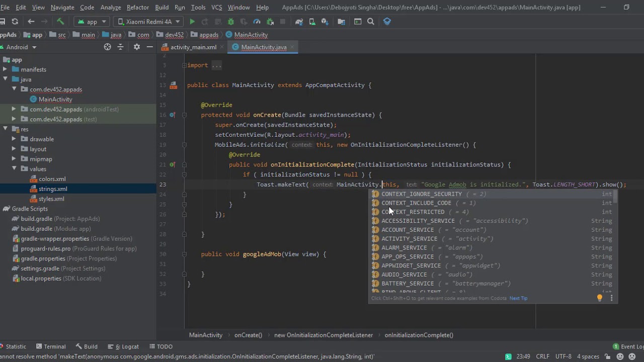This screenshot has height=362, width=644.
Task: Click the Next Tip link
Action: (518, 298)
